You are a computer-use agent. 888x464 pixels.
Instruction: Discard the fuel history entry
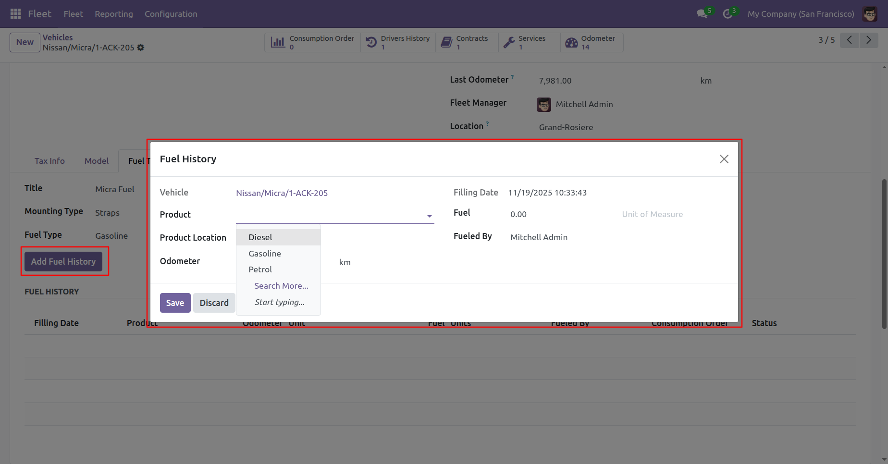(214, 303)
